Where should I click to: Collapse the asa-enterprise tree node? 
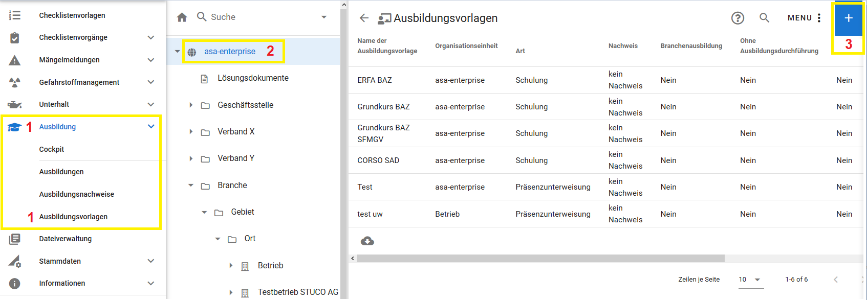(177, 52)
